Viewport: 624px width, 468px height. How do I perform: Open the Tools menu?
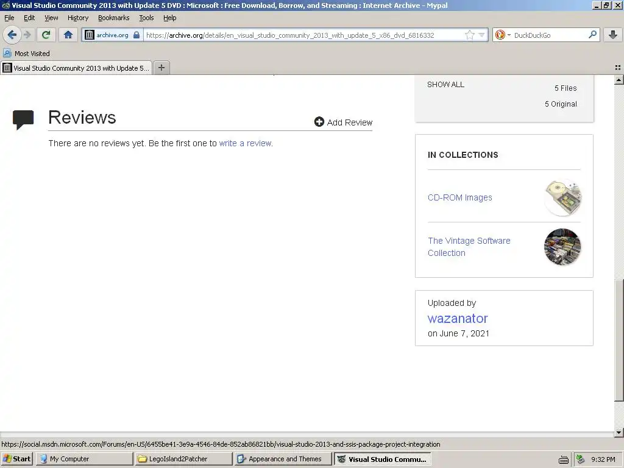pos(146,18)
